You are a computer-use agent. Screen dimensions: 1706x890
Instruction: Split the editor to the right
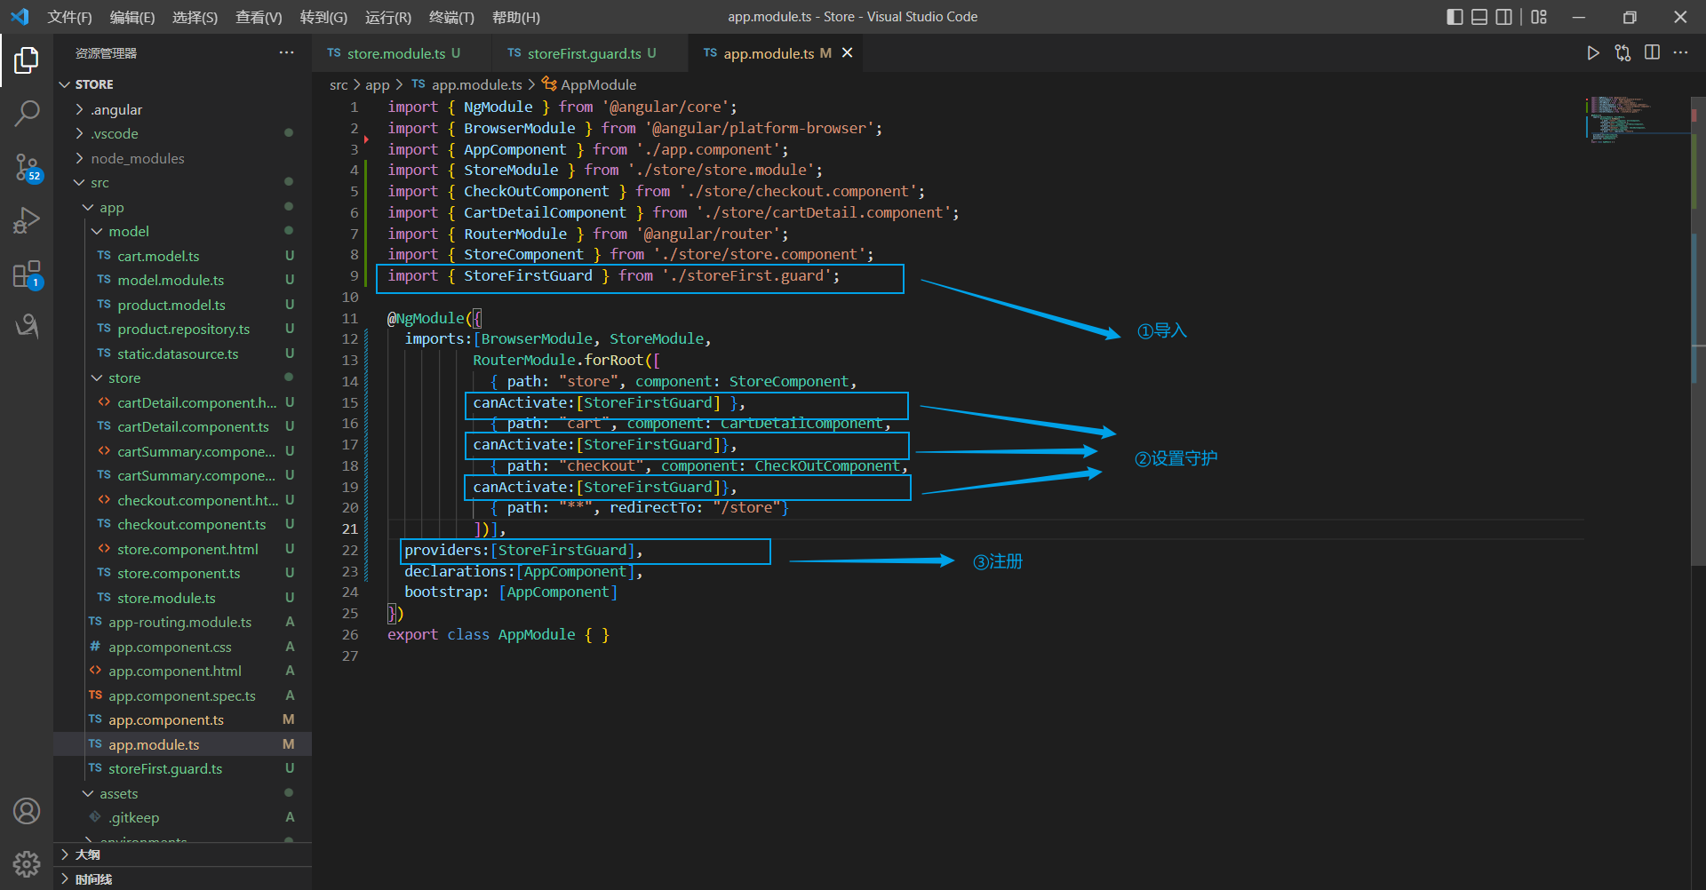coord(1652,53)
